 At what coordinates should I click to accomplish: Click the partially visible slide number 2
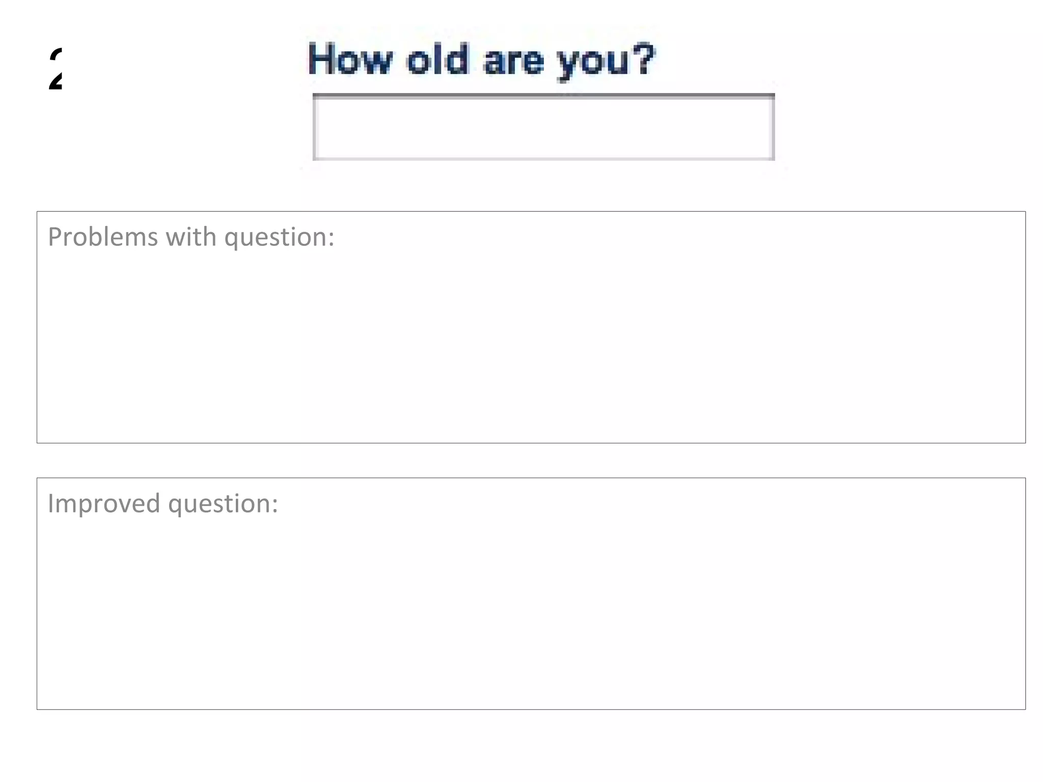(56, 69)
